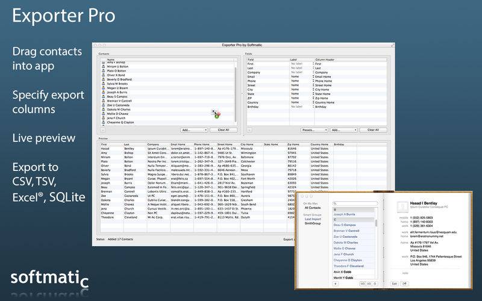Select Alvin X Cobb in the Contacts app list

354,272
